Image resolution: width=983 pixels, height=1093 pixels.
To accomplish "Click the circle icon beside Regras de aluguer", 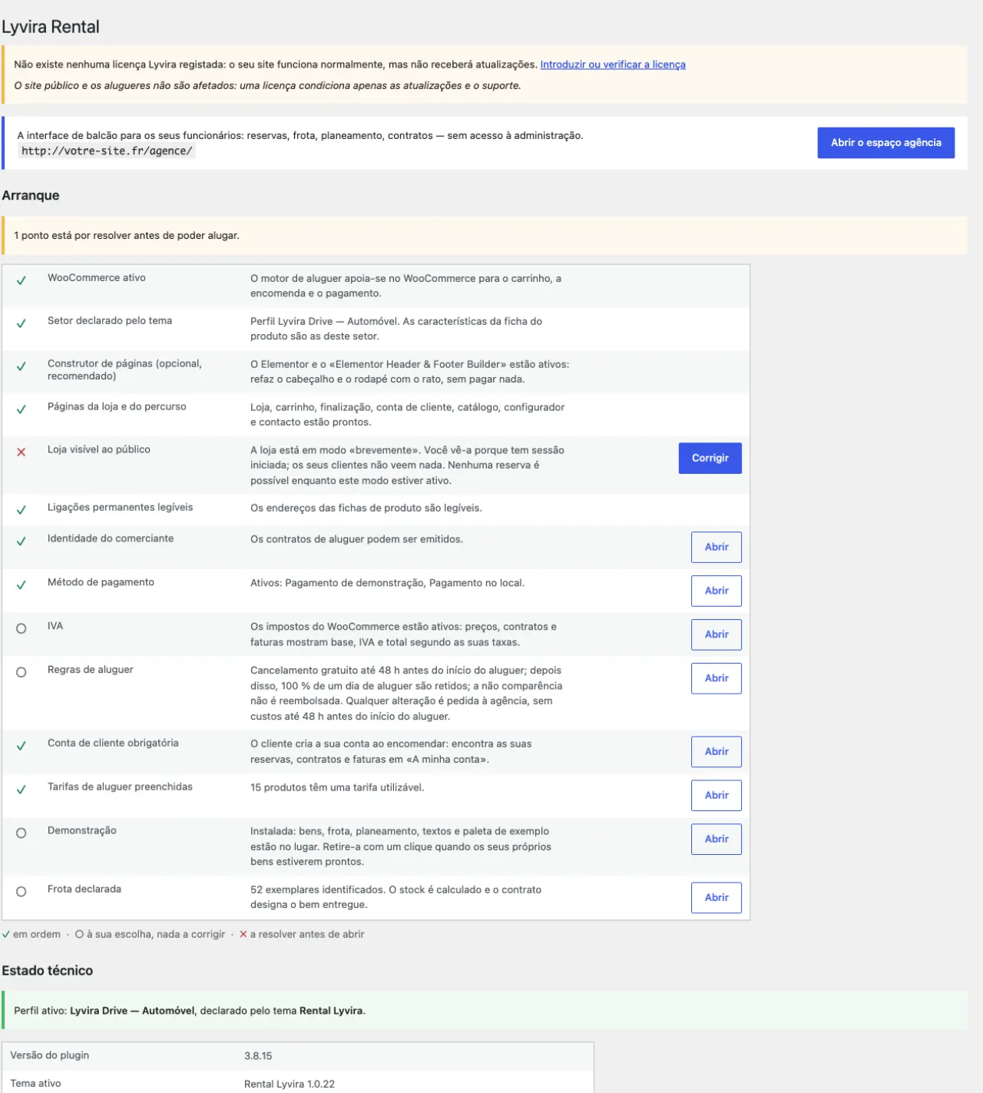I will click(x=22, y=672).
